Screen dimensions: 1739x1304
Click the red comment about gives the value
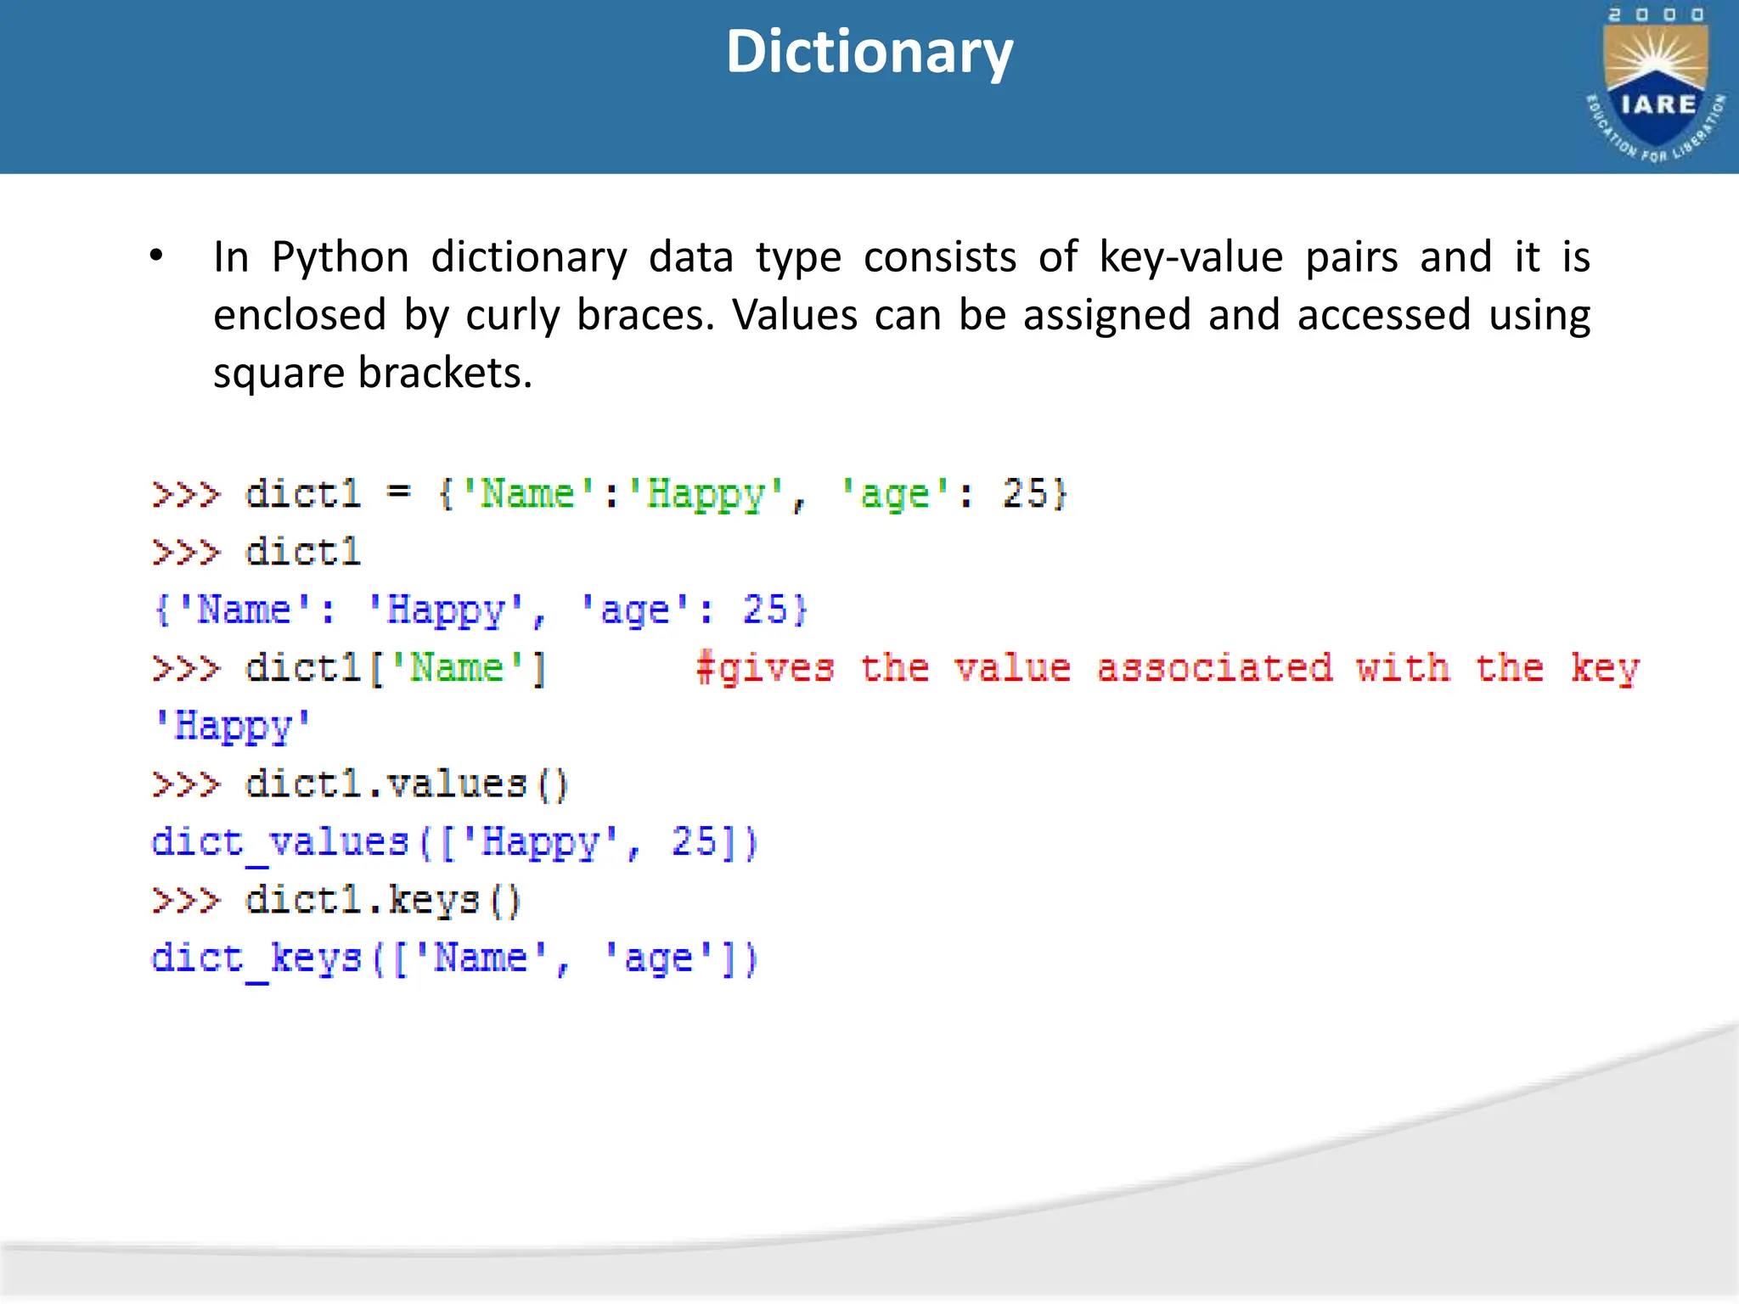1167,668
